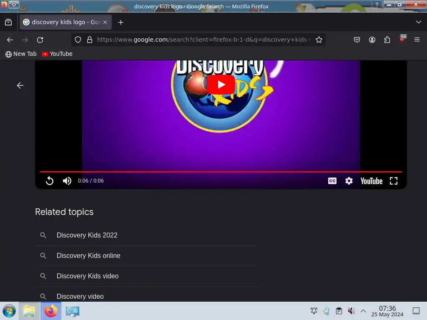Click the muted volume tray icon
The height and width of the screenshot is (320, 427).
coord(351,311)
